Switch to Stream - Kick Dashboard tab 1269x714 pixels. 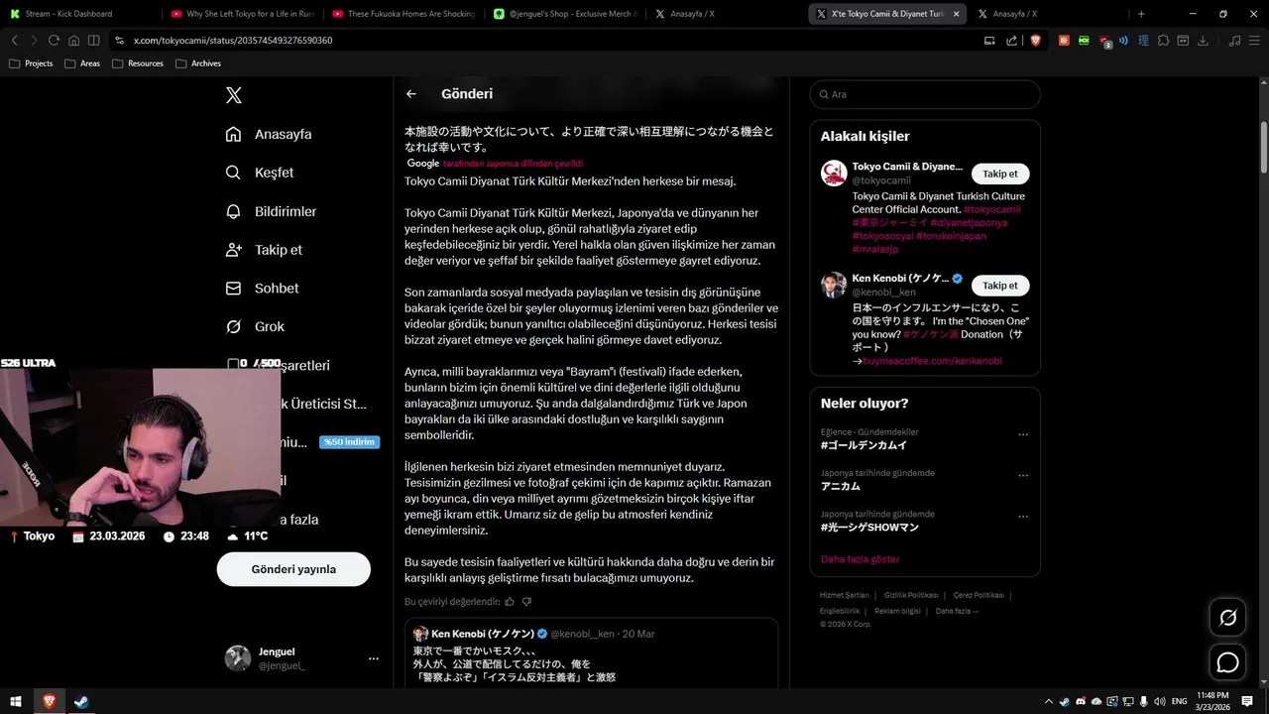point(79,14)
